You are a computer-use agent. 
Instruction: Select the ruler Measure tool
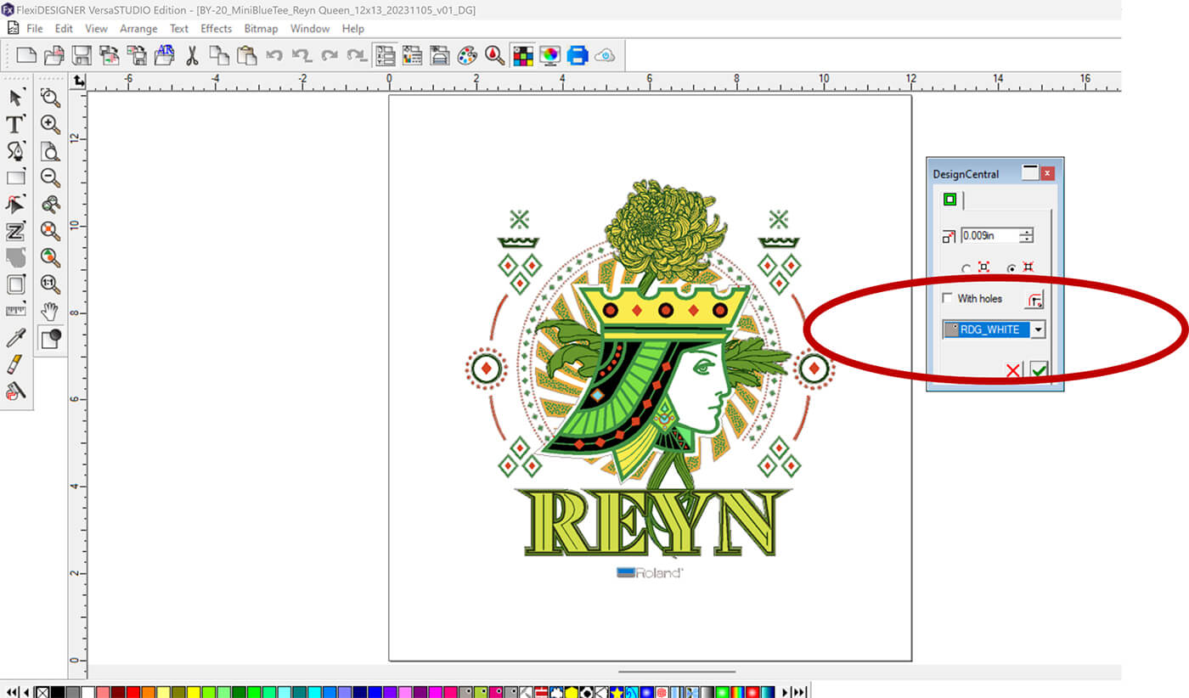[x=16, y=311]
